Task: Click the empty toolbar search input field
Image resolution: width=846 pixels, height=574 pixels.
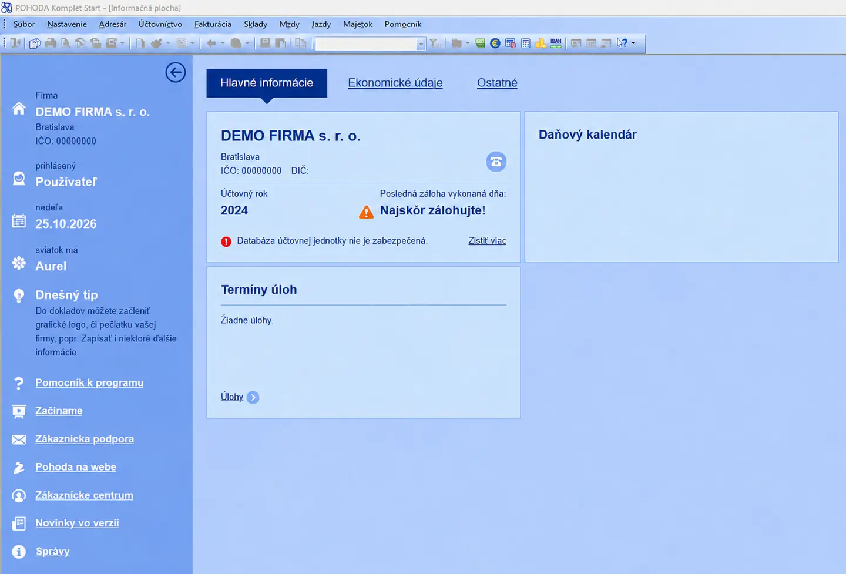Action: click(366, 44)
